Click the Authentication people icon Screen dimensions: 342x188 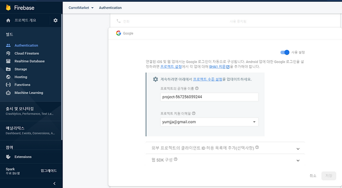8,46
